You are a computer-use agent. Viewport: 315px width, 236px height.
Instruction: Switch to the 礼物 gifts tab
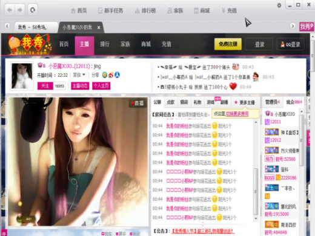pos(197,102)
